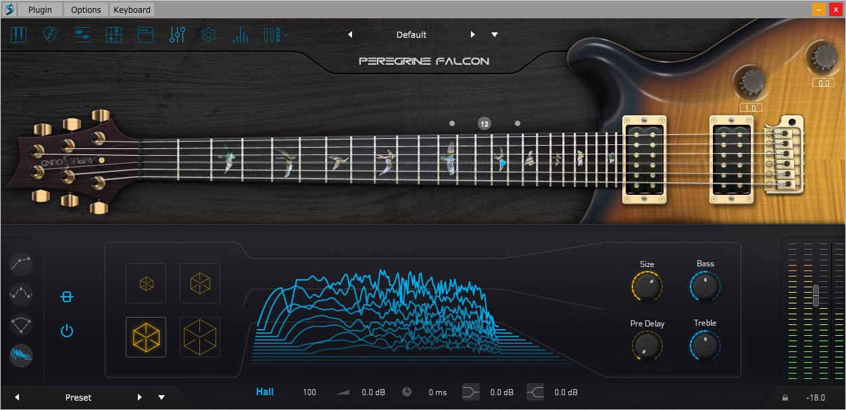Click the Bass knob
Screen dimensions: 846x410
(x=705, y=287)
